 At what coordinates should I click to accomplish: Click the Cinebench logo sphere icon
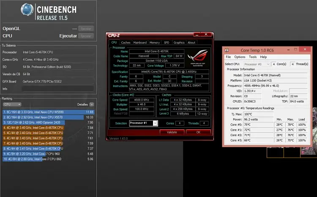point(27,9)
